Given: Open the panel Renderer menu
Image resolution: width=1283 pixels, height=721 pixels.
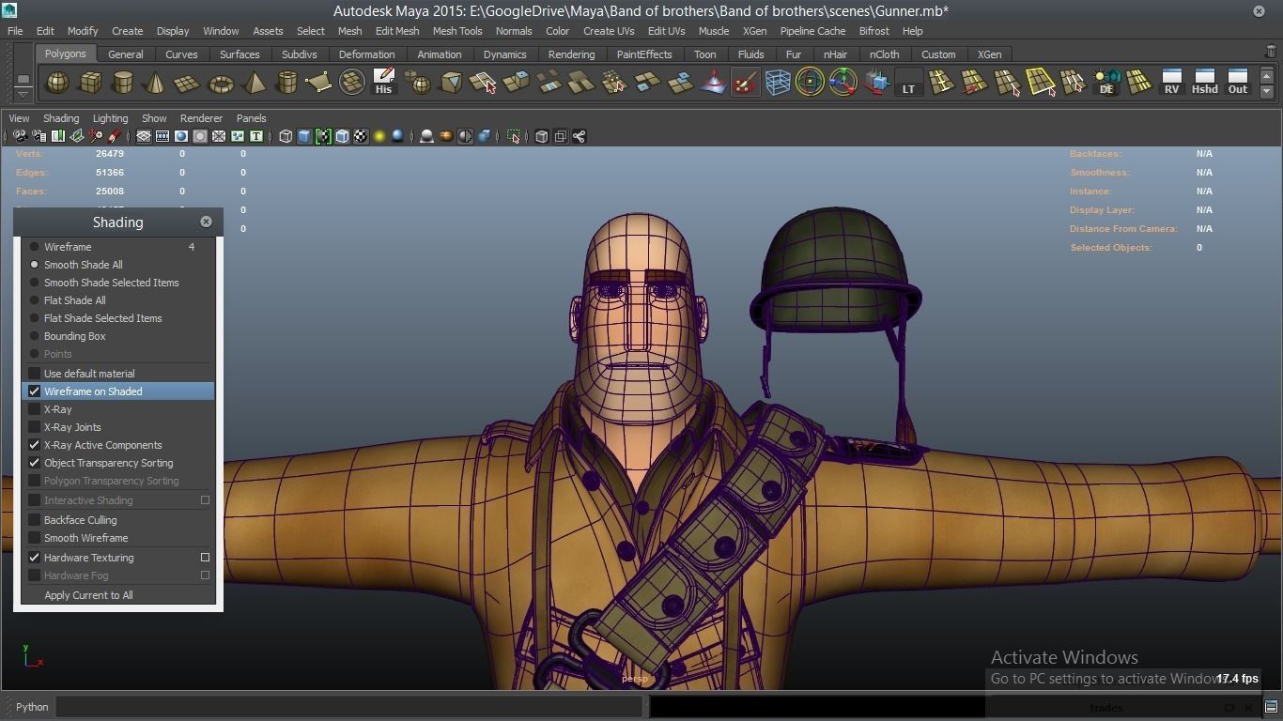Looking at the screenshot, I should [201, 118].
